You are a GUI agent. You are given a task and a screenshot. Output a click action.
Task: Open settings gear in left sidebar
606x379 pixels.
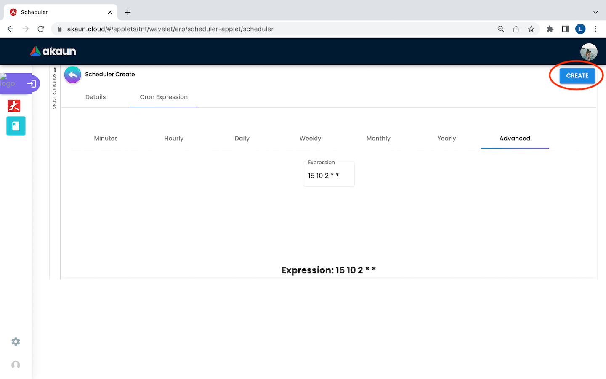pyautogui.click(x=16, y=342)
